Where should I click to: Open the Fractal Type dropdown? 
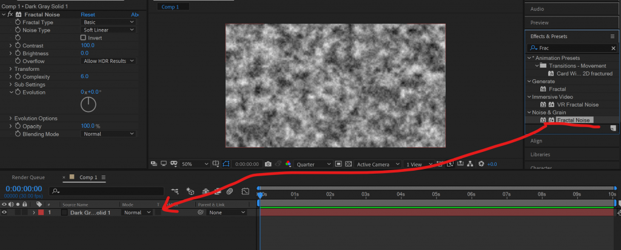pyautogui.click(x=109, y=22)
